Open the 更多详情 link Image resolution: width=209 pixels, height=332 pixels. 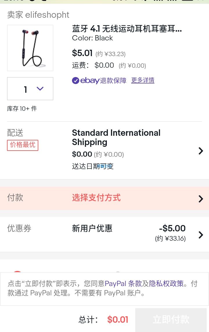coord(143,80)
